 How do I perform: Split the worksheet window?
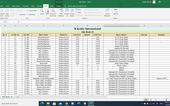[78, 10]
